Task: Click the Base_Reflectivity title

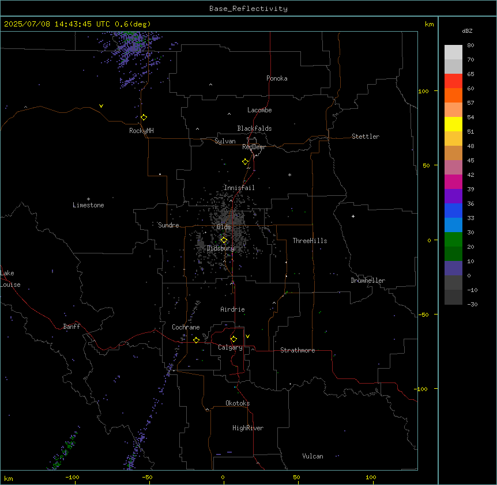Action: [x=248, y=9]
